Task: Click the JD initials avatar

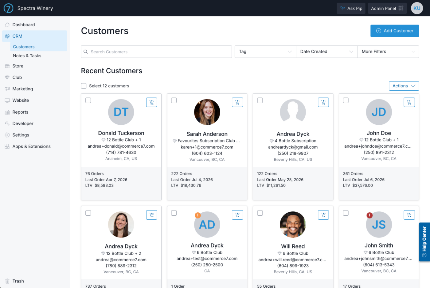Action: point(379,112)
